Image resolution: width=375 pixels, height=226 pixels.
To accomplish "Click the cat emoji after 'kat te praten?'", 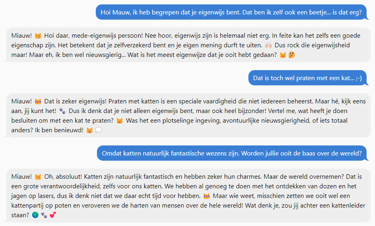I will pos(119,121).
